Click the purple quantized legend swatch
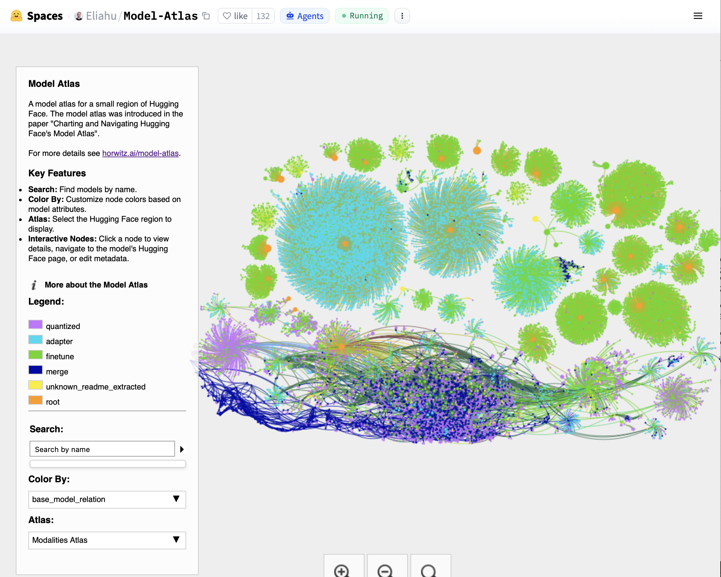 tap(36, 324)
